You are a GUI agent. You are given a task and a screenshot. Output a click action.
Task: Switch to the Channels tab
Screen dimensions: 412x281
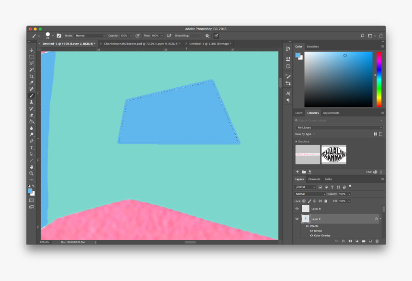(x=314, y=178)
